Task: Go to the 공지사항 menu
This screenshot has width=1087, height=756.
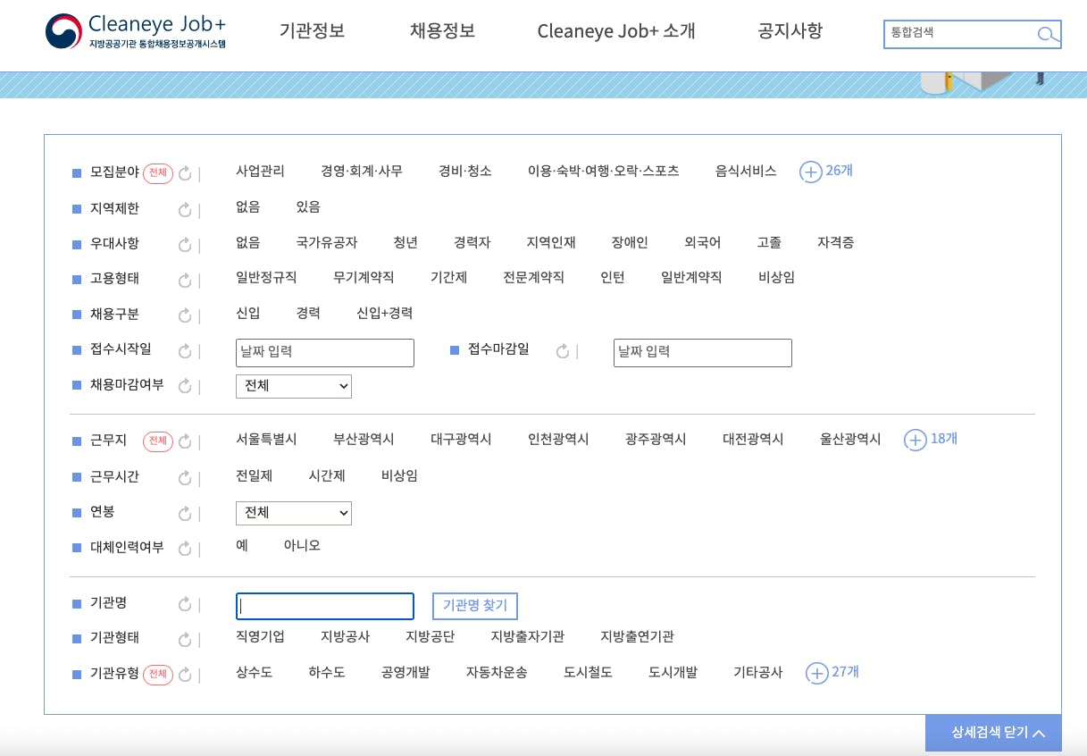Action: pyautogui.click(x=790, y=31)
